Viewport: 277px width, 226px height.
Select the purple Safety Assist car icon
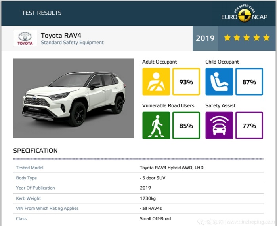(x=219, y=125)
